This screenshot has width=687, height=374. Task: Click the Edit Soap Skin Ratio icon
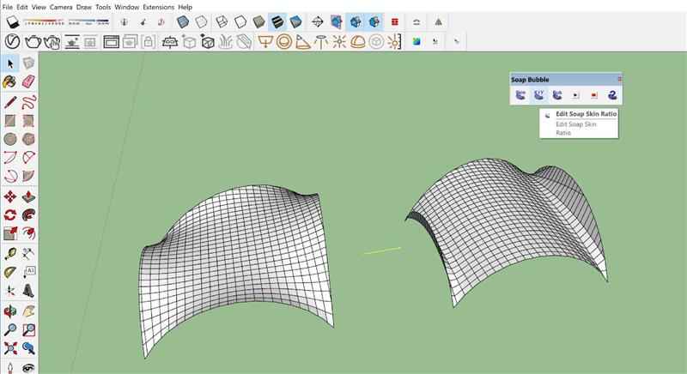pyautogui.click(x=538, y=95)
